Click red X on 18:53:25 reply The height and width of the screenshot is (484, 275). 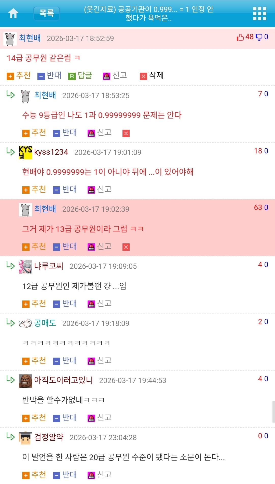tap(126, 133)
